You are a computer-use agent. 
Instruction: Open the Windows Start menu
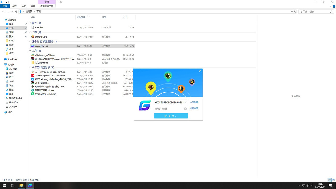pos(4,185)
